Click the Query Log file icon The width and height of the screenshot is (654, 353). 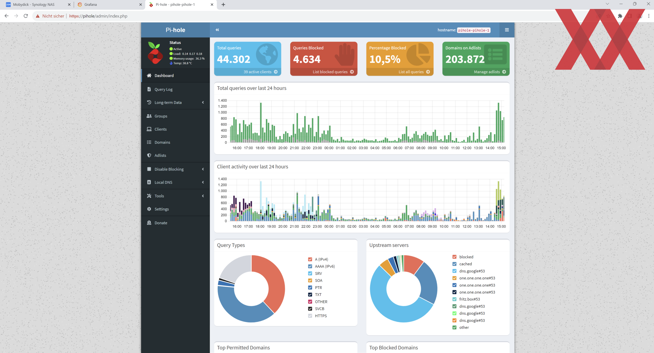click(x=149, y=89)
